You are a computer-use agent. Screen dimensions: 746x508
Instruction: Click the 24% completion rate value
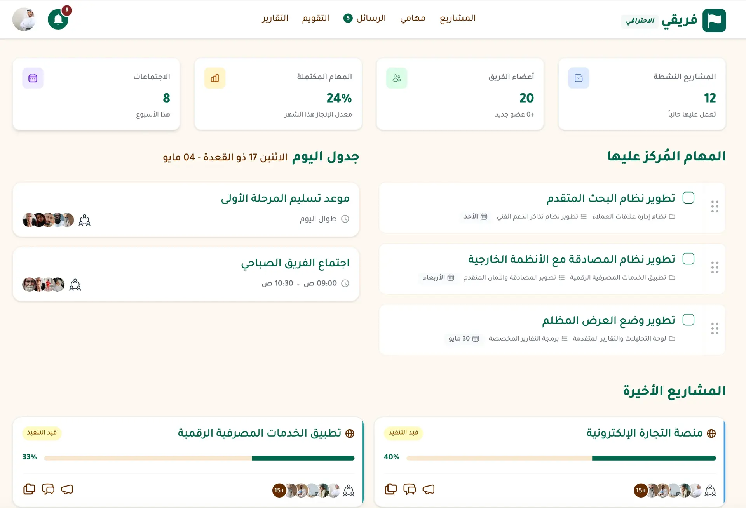click(339, 98)
